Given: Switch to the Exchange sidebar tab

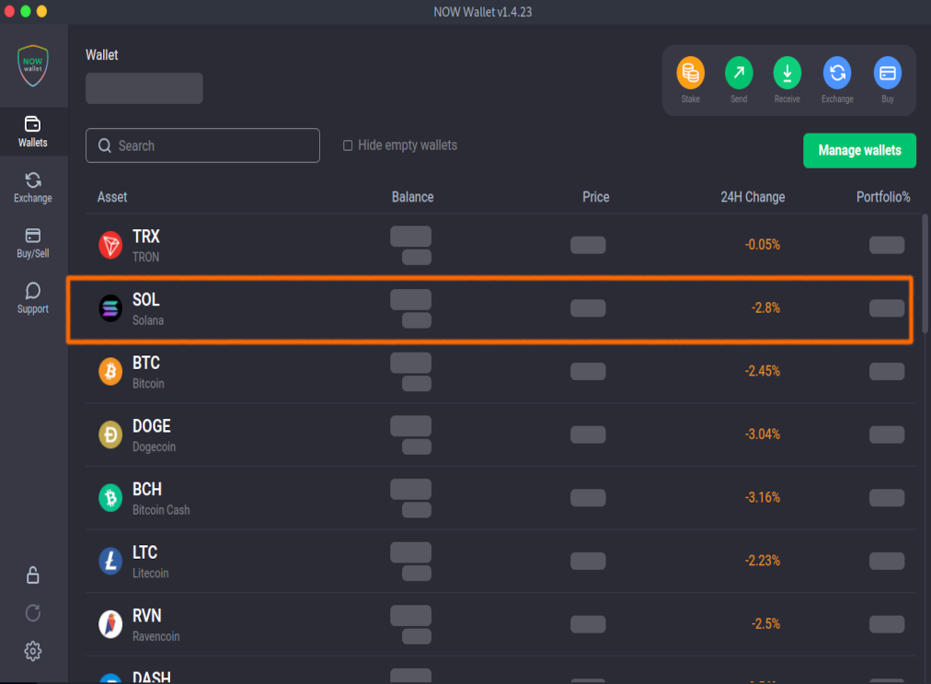Looking at the screenshot, I should click(33, 186).
